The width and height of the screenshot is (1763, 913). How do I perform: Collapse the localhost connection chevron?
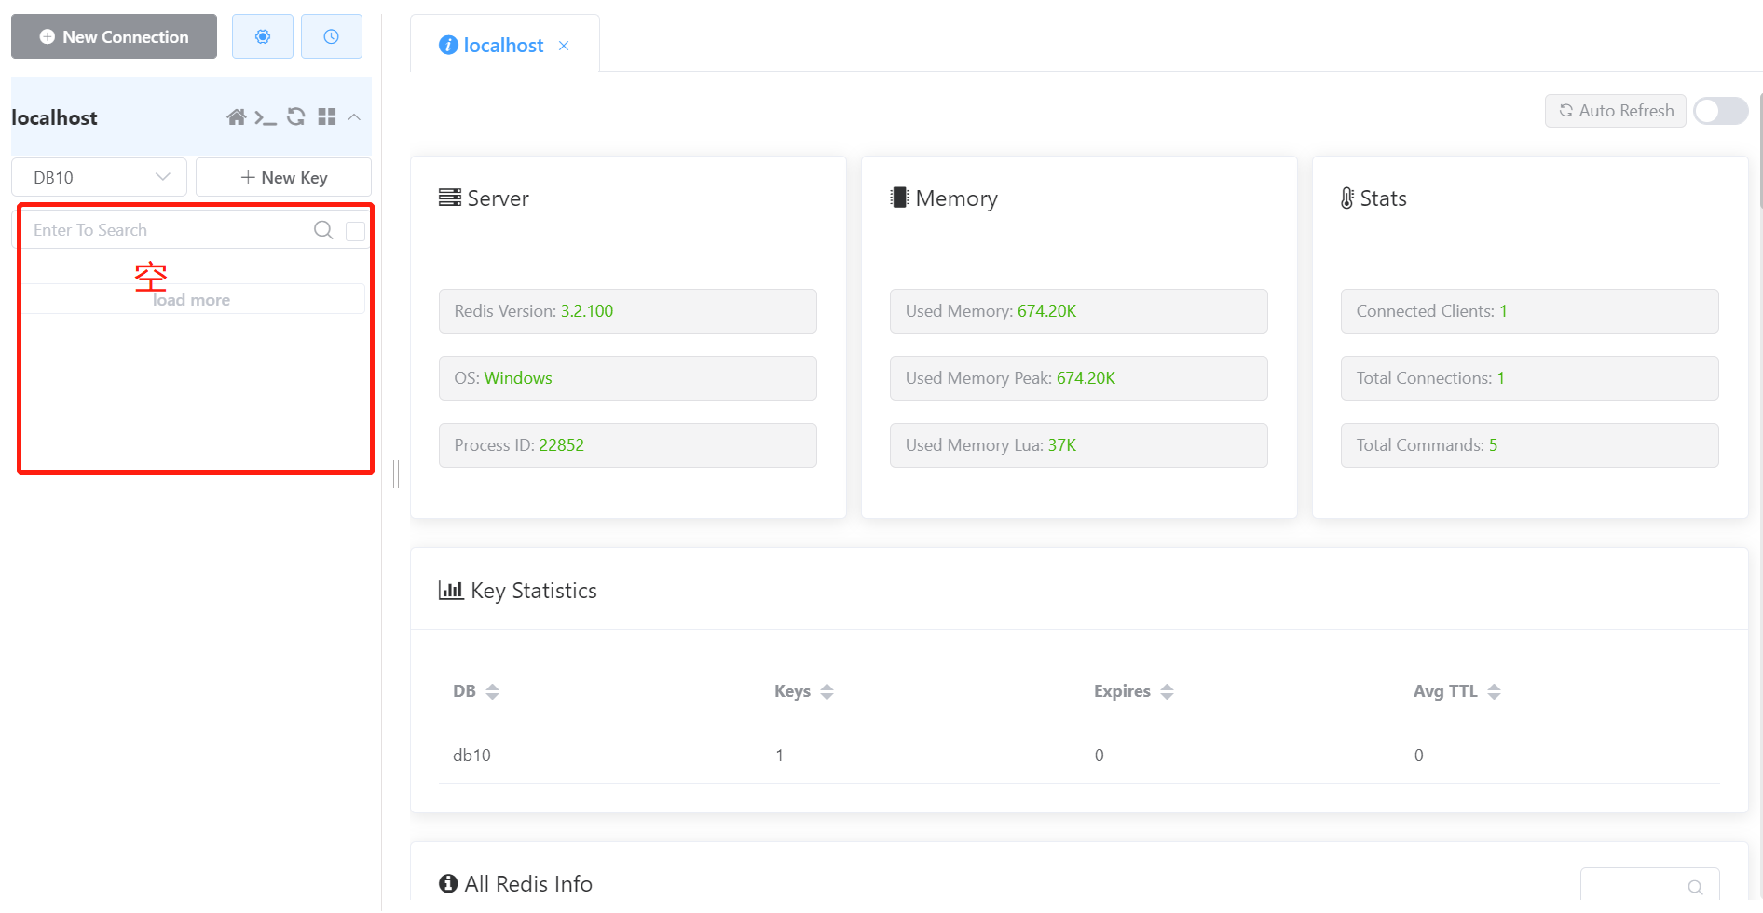(x=354, y=117)
